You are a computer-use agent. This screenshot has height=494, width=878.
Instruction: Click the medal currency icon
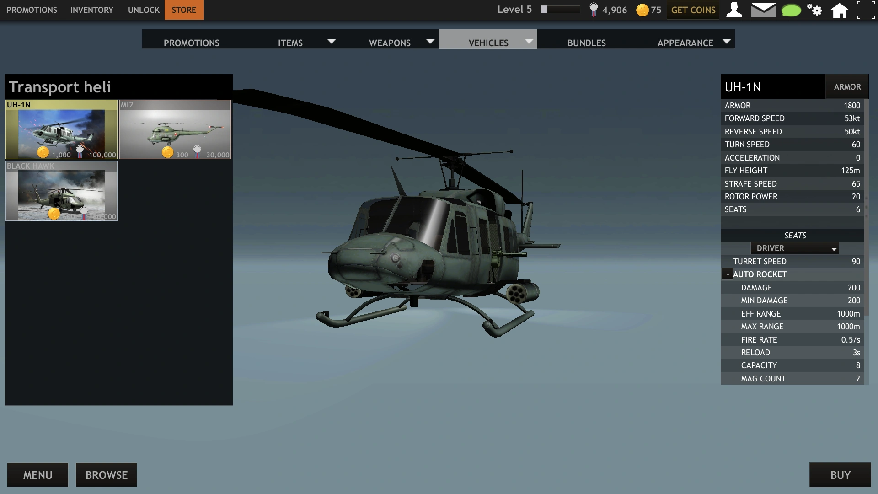594,10
